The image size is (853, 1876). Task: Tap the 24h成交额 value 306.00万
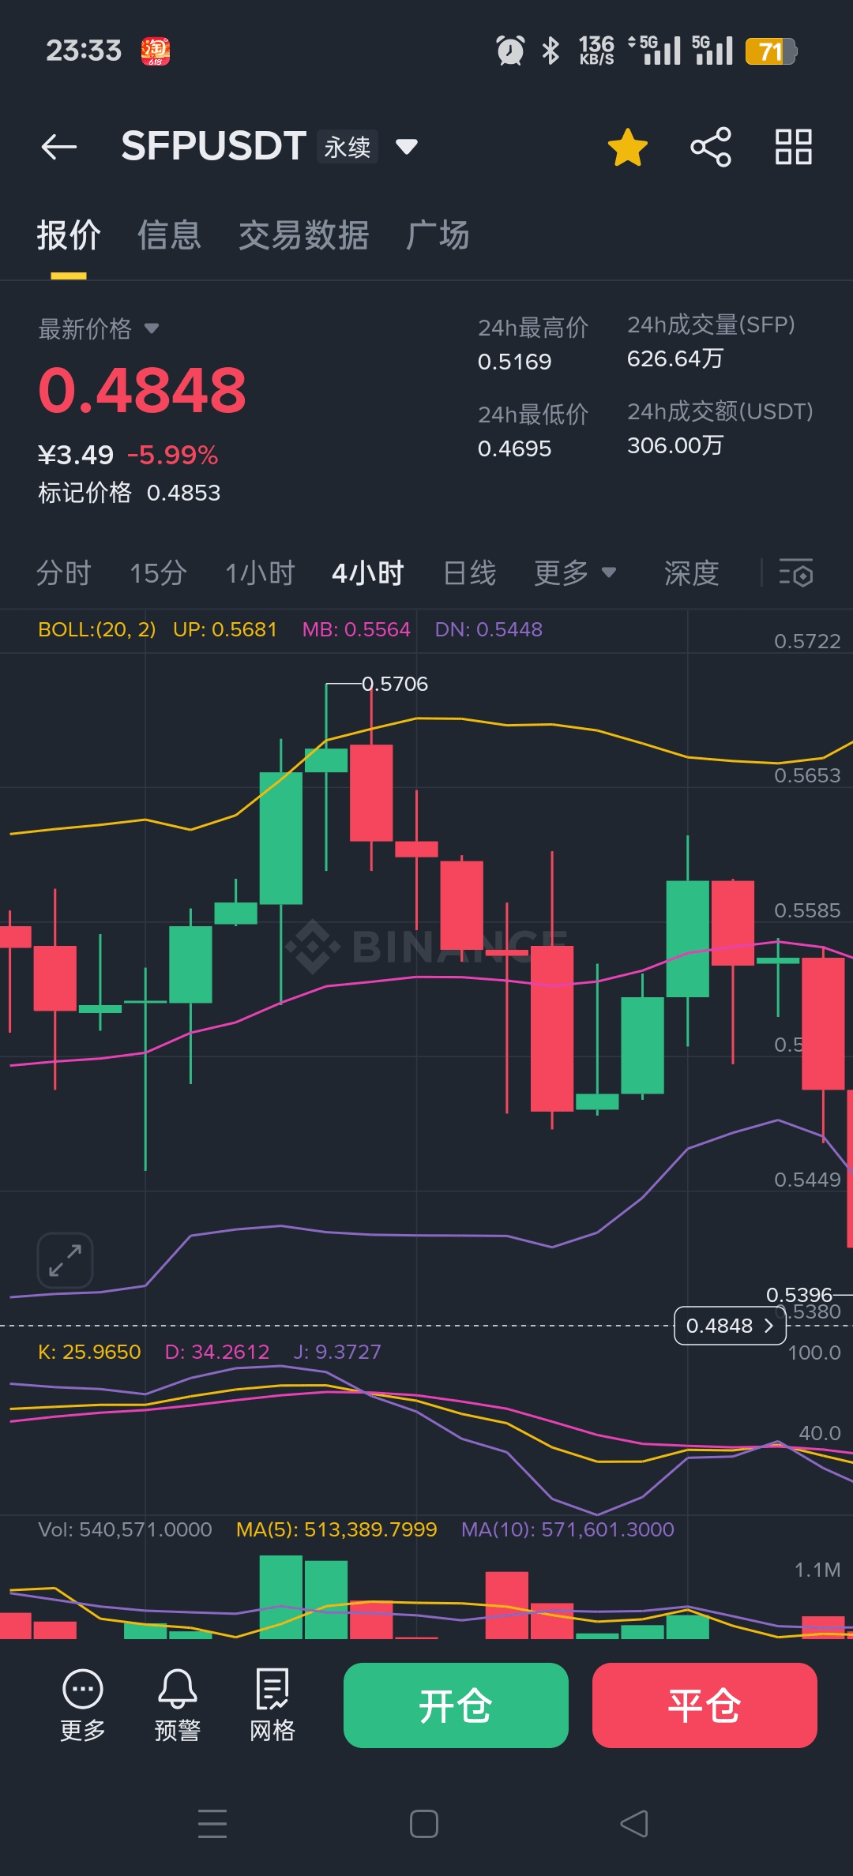coord(675,445)
